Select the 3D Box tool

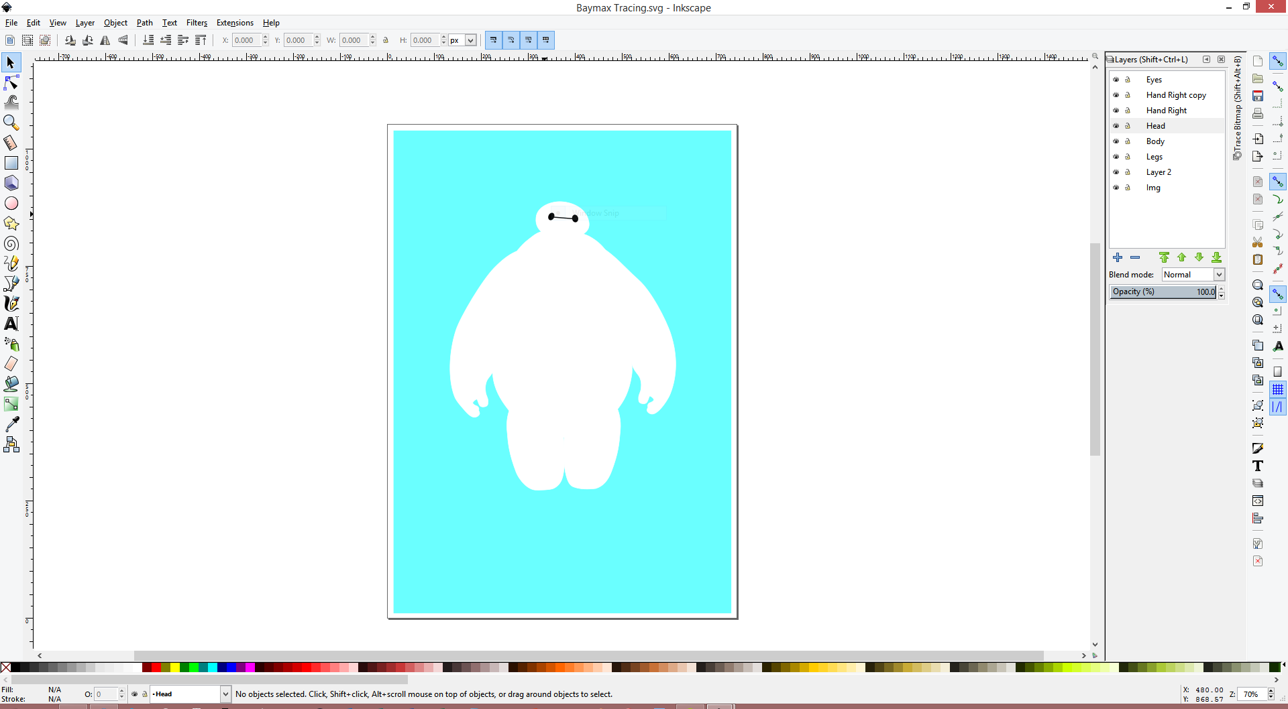click(11, 183)
